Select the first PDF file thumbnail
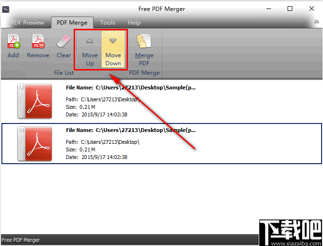323x246 pixels. (34, 101)
